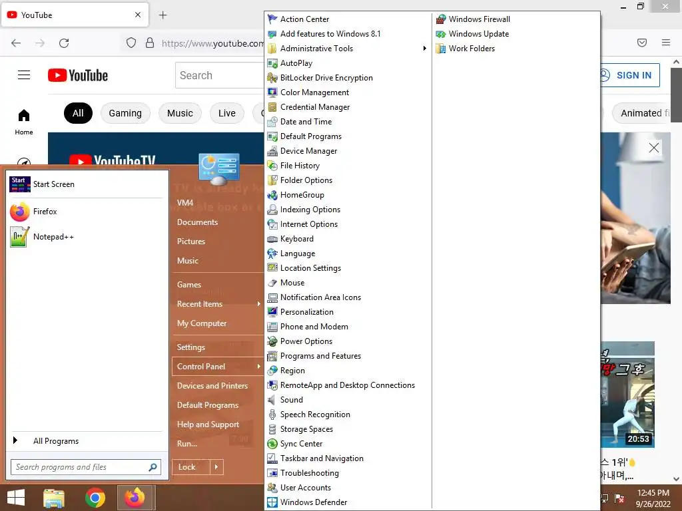The width and height of the screenshot is (682, 511).
Task: Select the All filter chip
Action: coord(78,113)
